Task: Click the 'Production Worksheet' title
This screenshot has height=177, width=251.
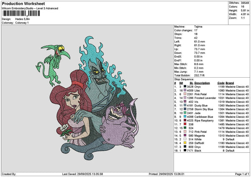Action: (23, 3)
